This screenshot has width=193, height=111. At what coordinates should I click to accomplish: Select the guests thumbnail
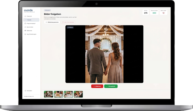click(x=78, y=94)
